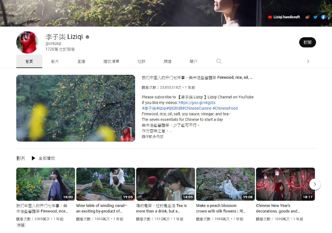Open the peach blossom crown video thumbnail
Image resolution: width=332 pixels, height=233 pixels.
click(225, 184)
